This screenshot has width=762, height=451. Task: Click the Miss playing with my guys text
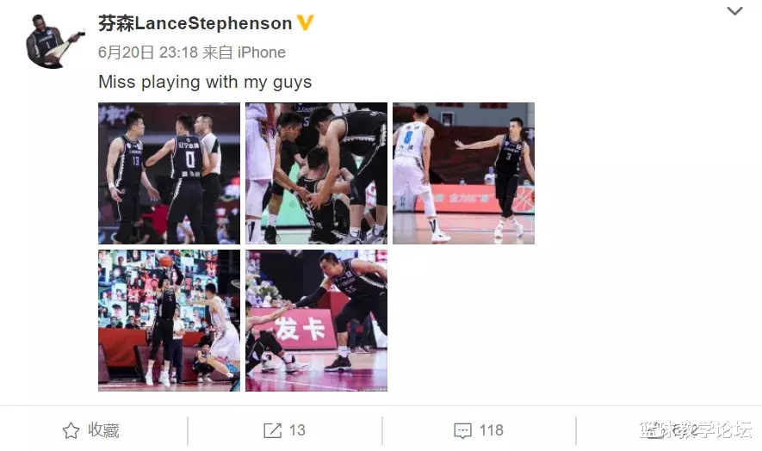tap(205, 82)
